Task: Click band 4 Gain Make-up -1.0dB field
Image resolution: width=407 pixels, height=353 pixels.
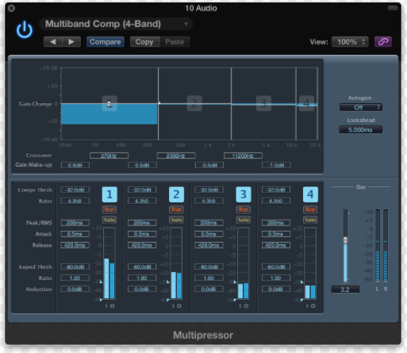Action: [276, 165]
